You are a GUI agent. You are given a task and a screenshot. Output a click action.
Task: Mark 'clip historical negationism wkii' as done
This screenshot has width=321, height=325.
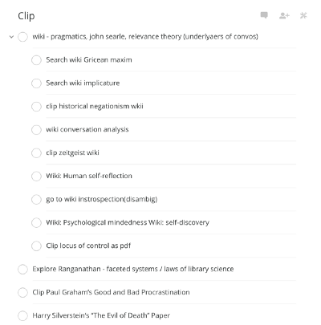click(x=36, y=107)
